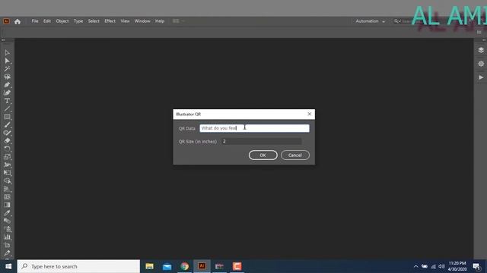Choose the Rectangle tool
Viewport: 487px width, 273px height.
pos(7,117)
